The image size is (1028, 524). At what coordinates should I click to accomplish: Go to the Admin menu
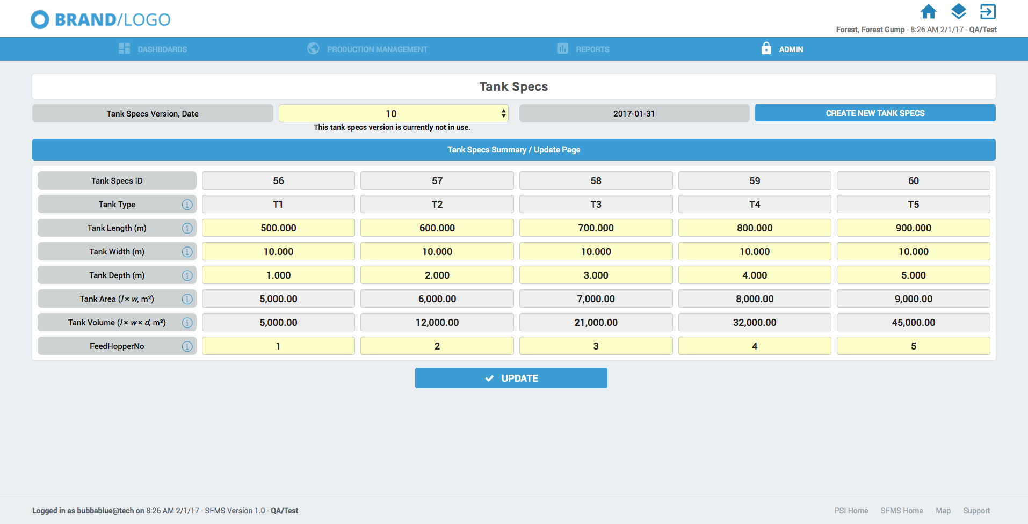[783, 49]
